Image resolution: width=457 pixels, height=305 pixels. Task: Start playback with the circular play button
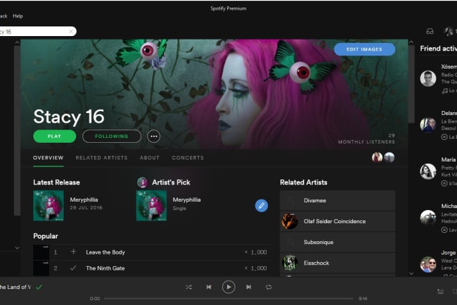click(228, 287)
